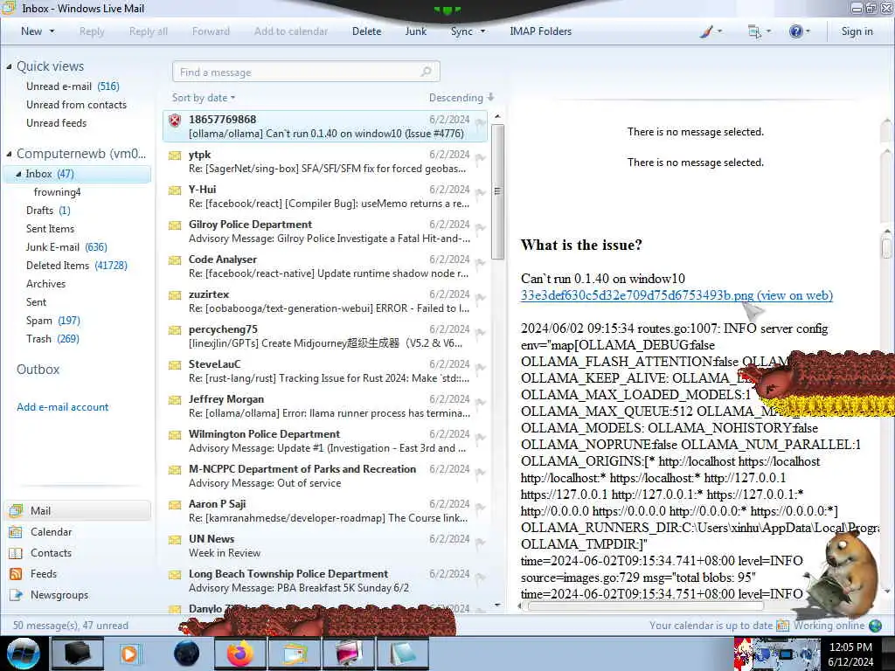The width and height of the screenshot is (895, 671).
Task: Flag the zuzirtex message
Action: pyautogui.click(x=480, y=298)
